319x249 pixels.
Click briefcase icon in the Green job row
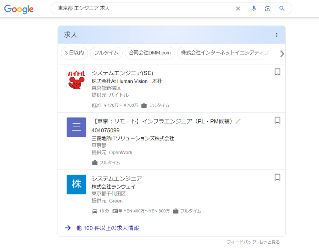pos(176,211)
